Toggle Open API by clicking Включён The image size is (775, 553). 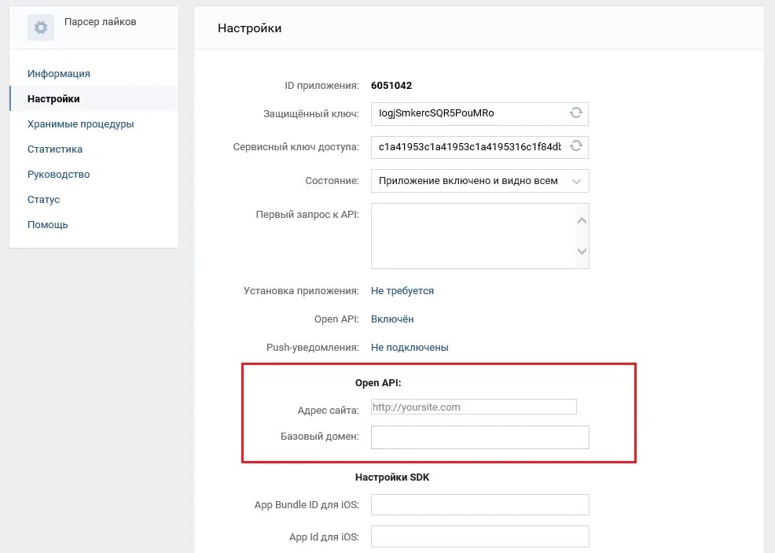pyautogui.click(x=392, y=319)
